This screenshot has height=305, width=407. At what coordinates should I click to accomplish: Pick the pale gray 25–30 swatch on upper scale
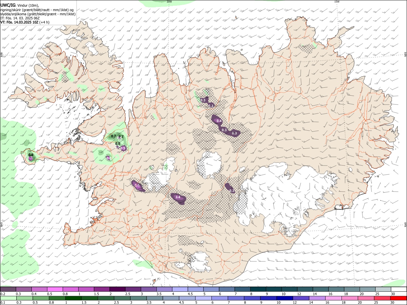click(x=383, y=289)
